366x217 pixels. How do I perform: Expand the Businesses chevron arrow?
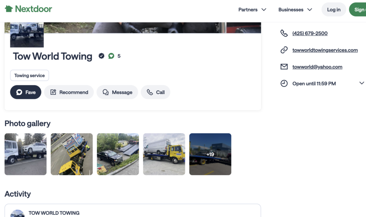tap(310, 10)
